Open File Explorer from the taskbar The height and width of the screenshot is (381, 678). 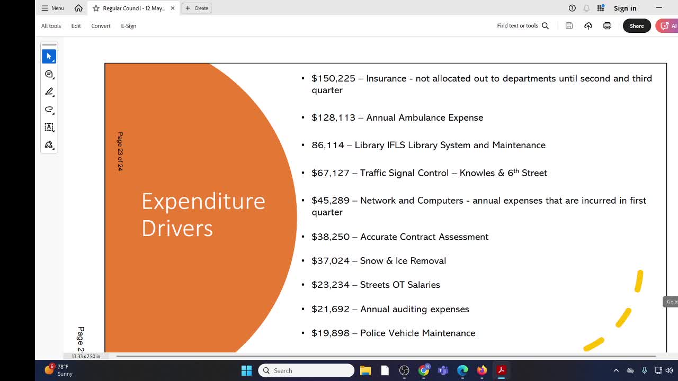(x=365, y=370)
